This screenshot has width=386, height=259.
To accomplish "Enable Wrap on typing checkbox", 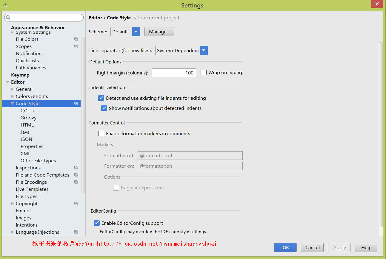I will point(204,73).
